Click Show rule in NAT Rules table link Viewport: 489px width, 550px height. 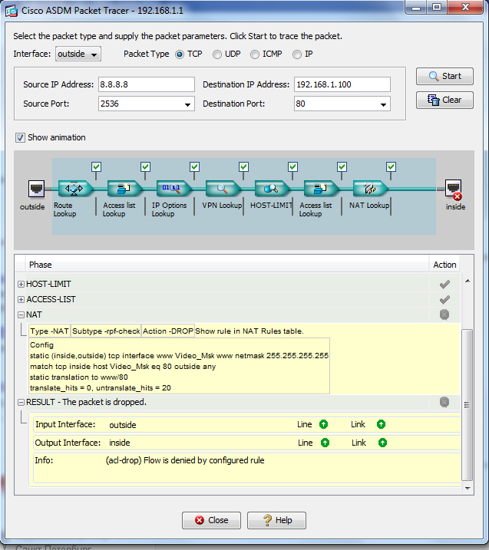tap(249, 331)
